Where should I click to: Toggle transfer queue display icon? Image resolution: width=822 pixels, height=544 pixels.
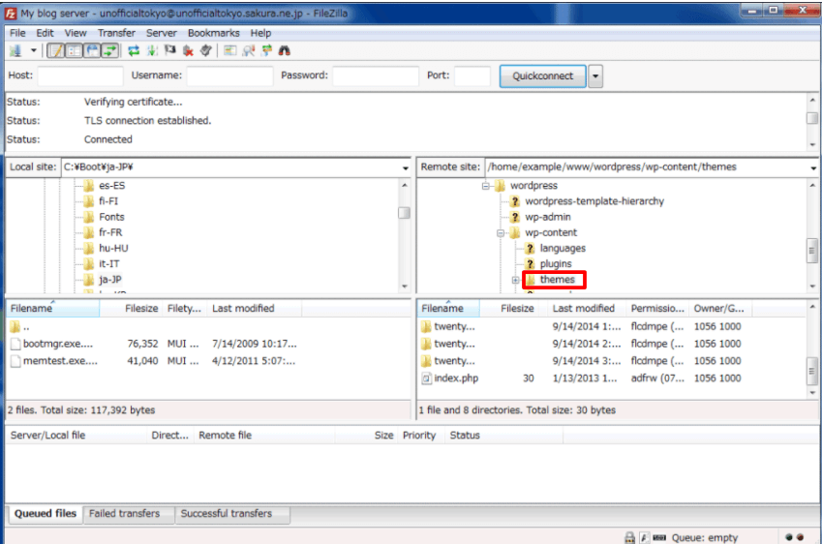pos(110,51)
